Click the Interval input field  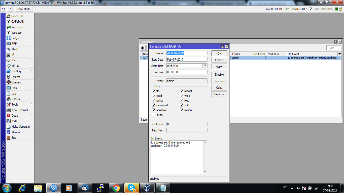point(187,72)
